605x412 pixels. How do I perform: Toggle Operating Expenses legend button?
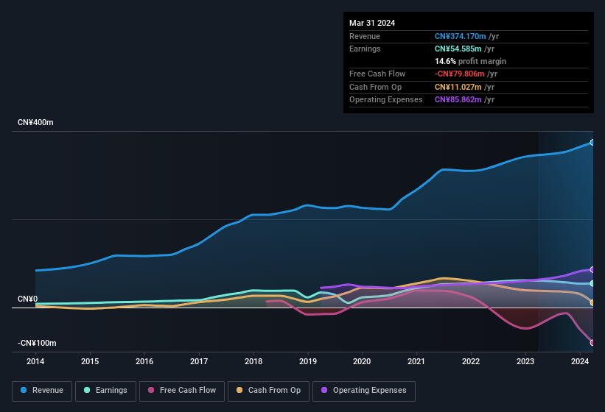(x=364, y=391)
